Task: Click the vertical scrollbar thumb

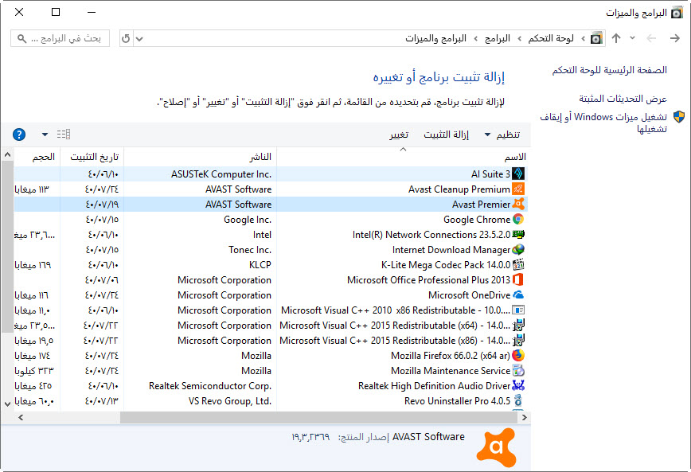Action: click(7, 246)
